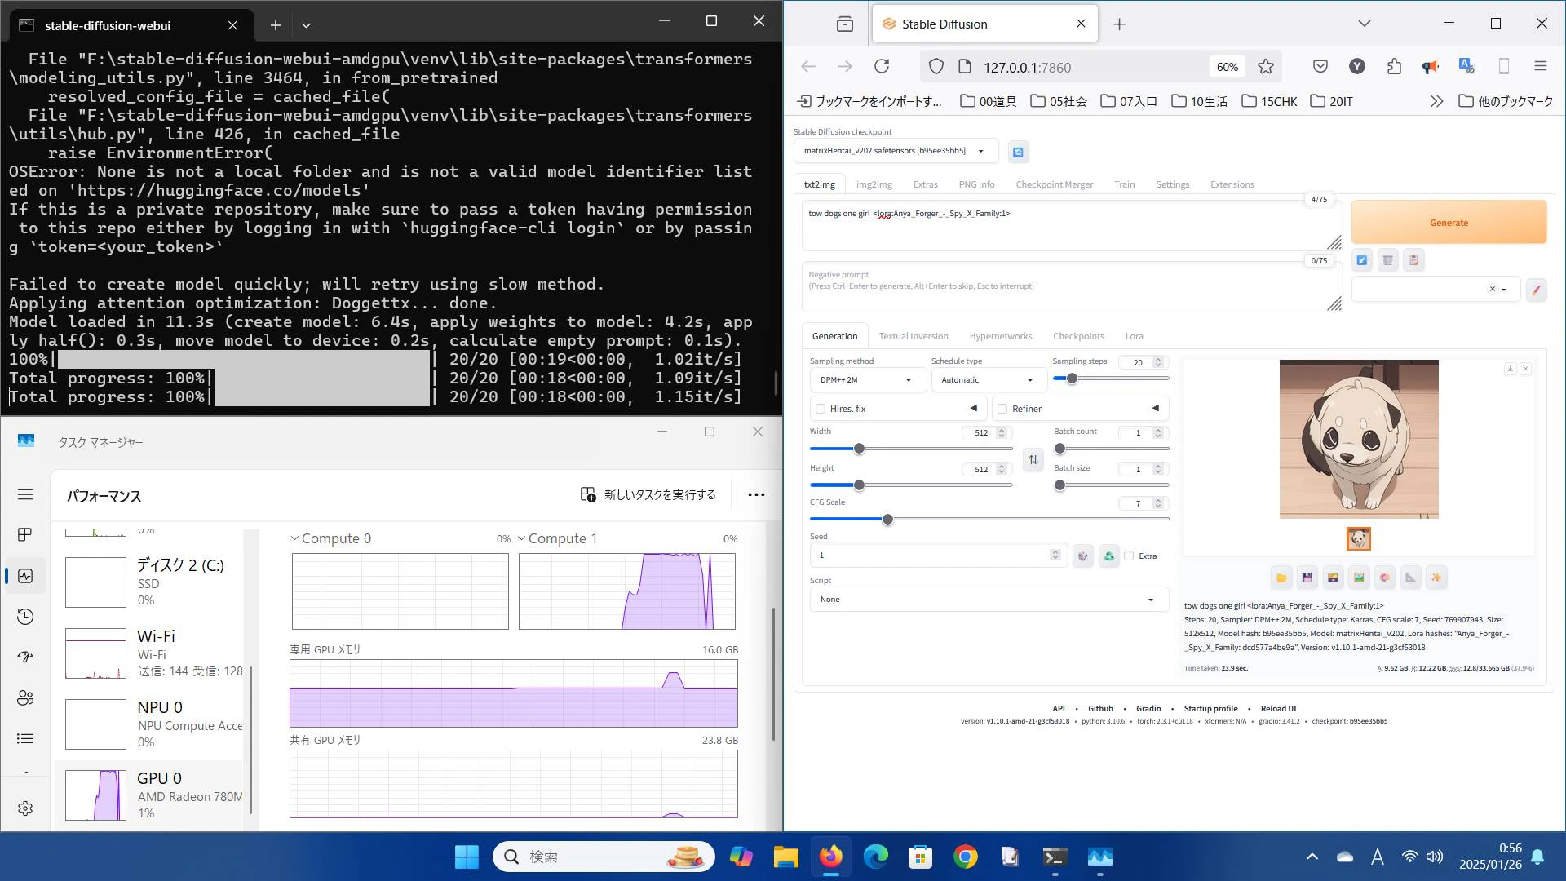The height and width of the screenshot is (881, 1566).
Task: Refresh the Stable Diffusion checkpoint list
Action: [1018, 152]
